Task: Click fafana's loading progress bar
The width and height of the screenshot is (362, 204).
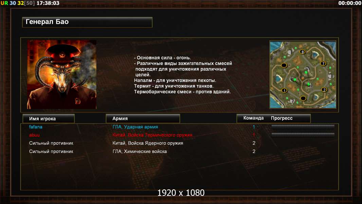Action: tap(303, 126)
